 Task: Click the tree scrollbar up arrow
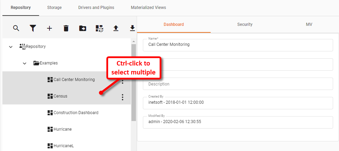point(134,41)
